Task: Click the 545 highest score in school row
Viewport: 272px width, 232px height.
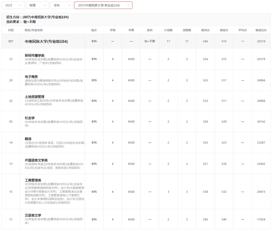Action: pos(206,41)
